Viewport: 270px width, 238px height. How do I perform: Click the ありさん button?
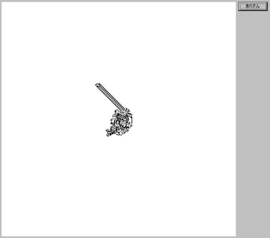253,6
